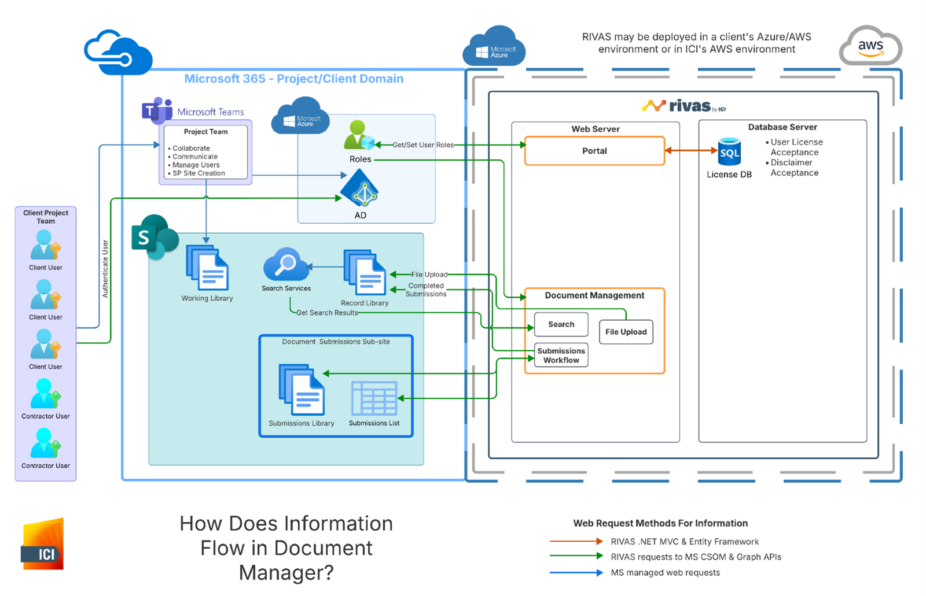This screenshot has height=596, width=926.
Task: Select the first Contractor User icon
Action: point(46,394)
